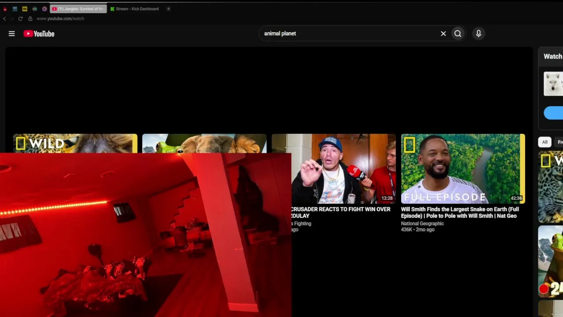This screenshot has width=563, height=317.
Task: Focus the 'animal planet' search field
Action: click(x=350, y=33)
